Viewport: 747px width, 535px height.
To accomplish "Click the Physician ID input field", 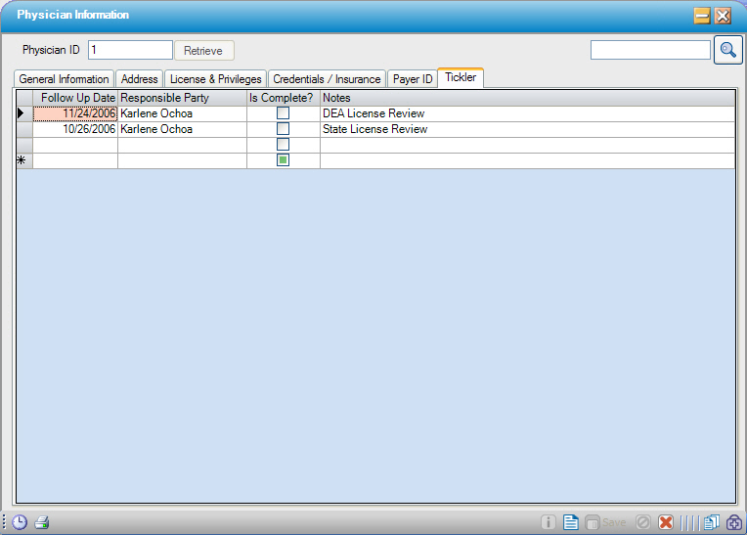I will (x=129, y=50).
